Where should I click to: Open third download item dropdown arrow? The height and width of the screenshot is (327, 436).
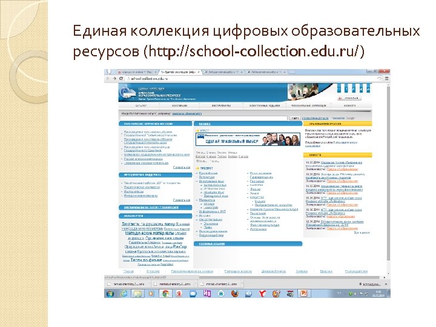pos(242,284)
